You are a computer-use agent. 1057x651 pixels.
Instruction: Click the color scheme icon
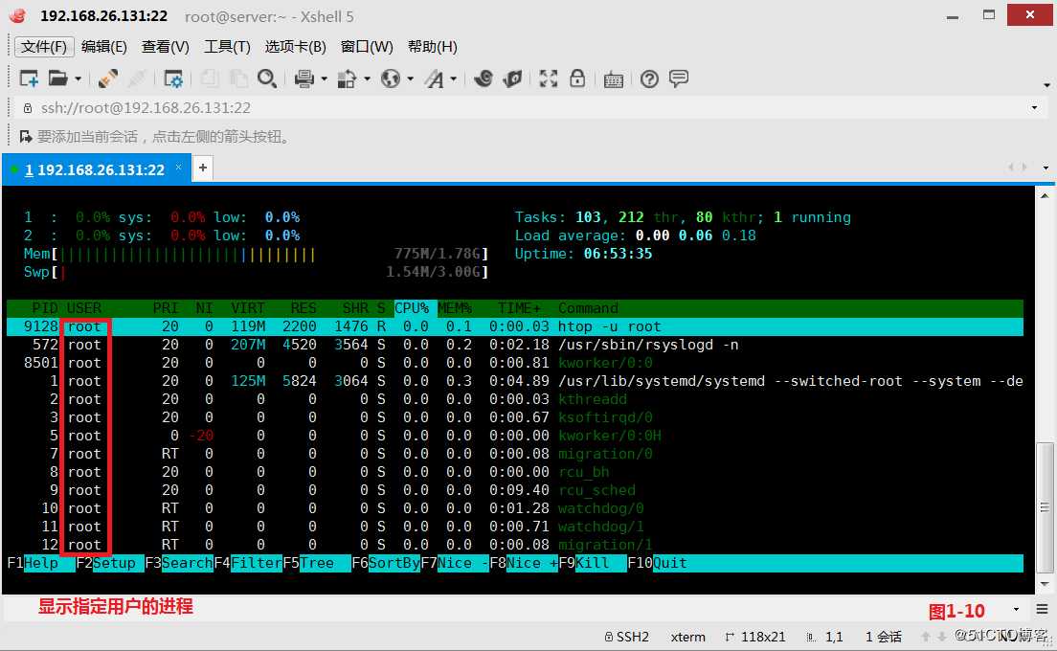(347, 79)
